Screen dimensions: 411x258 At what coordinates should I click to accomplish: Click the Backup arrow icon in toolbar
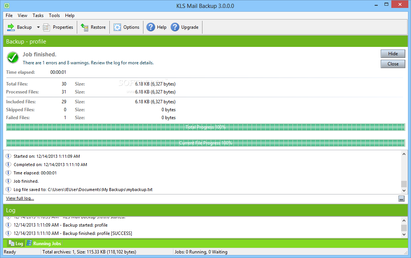tap(11, 27)
